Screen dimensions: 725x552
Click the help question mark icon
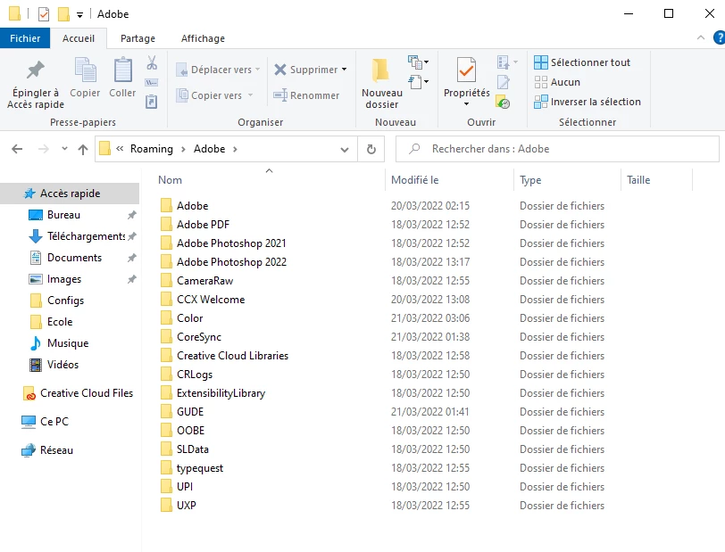[x=719, y=37]
